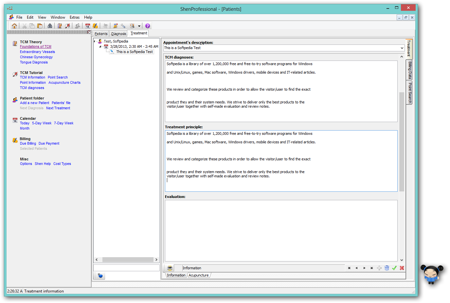Image resolution: width=450 pixels, height=303 pixels.
Task: Click the Patients people toolbar icon
Action: pos(78,26)
